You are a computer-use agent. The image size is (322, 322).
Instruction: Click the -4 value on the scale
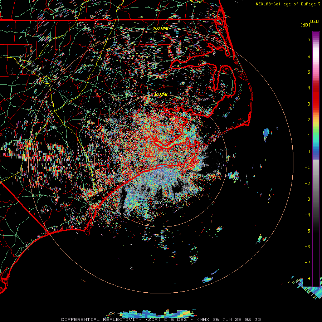pyautogui.click(x=307, y=215)
